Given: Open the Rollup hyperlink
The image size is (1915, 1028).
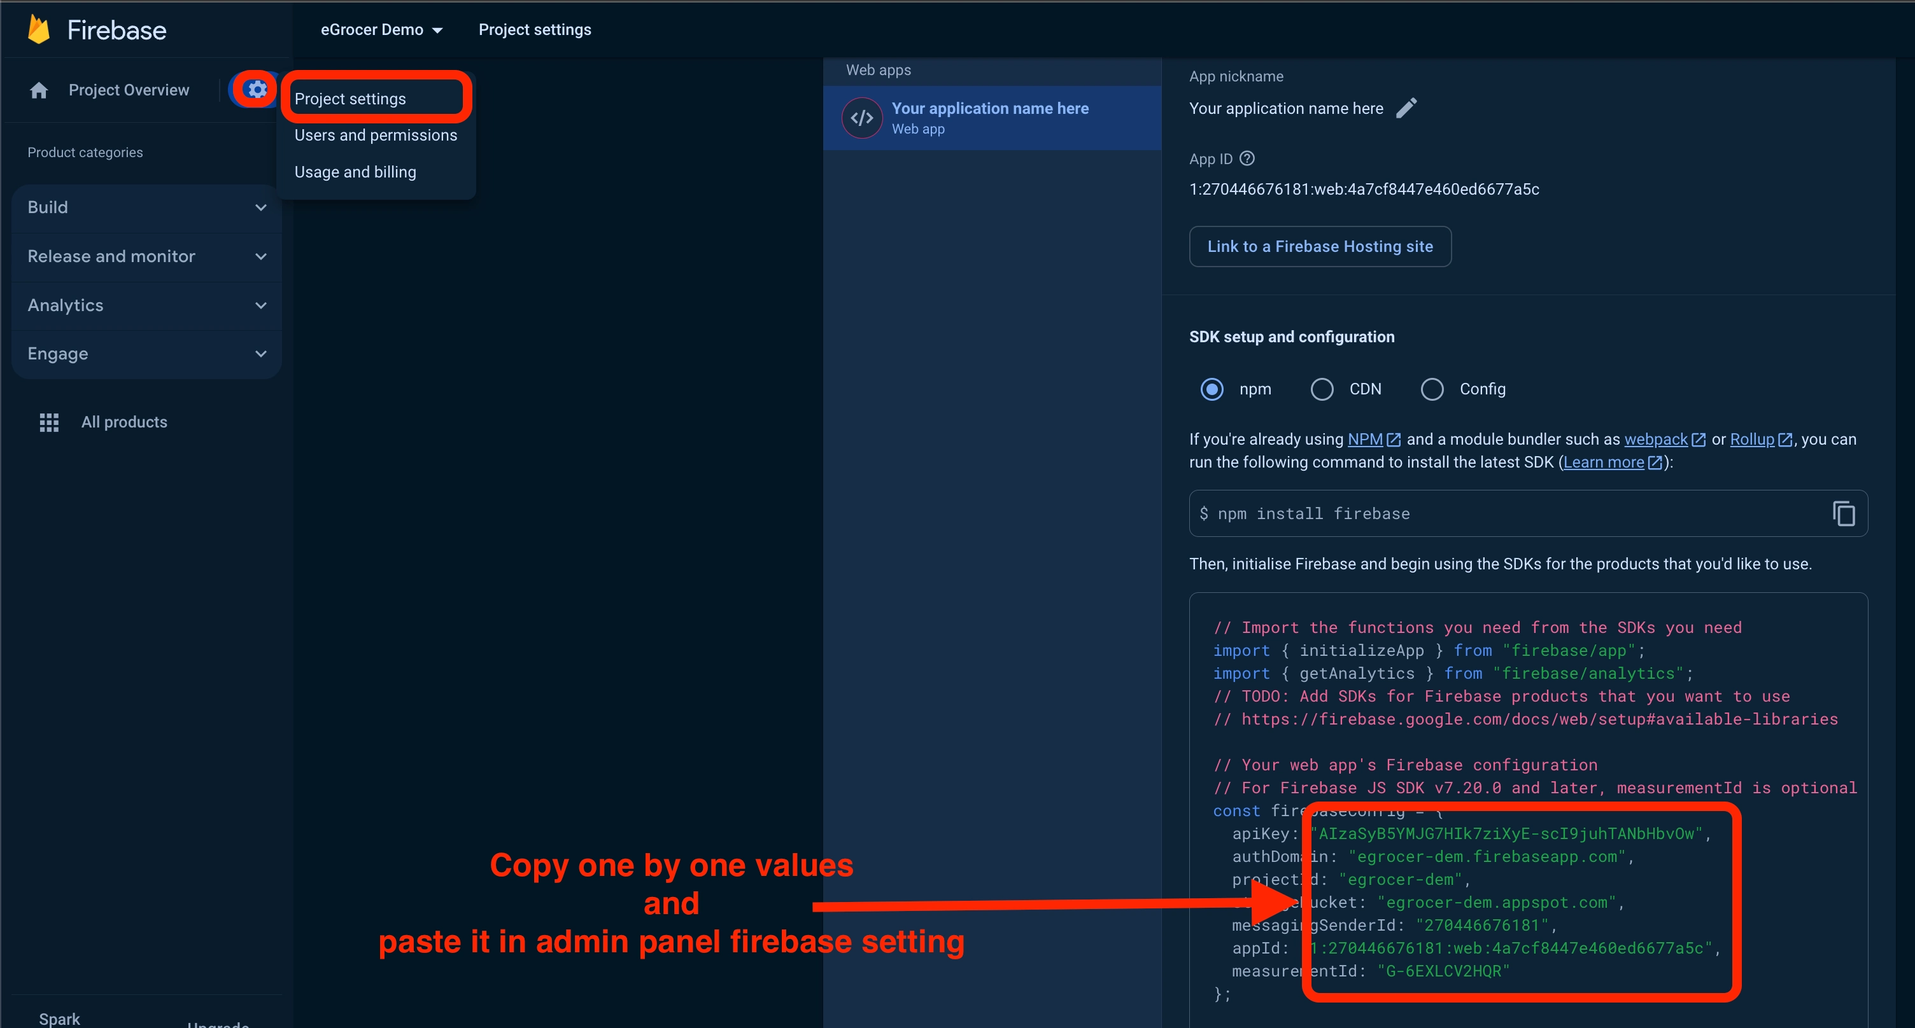Looking at the screenshot, I should (x=1751, y=440).
